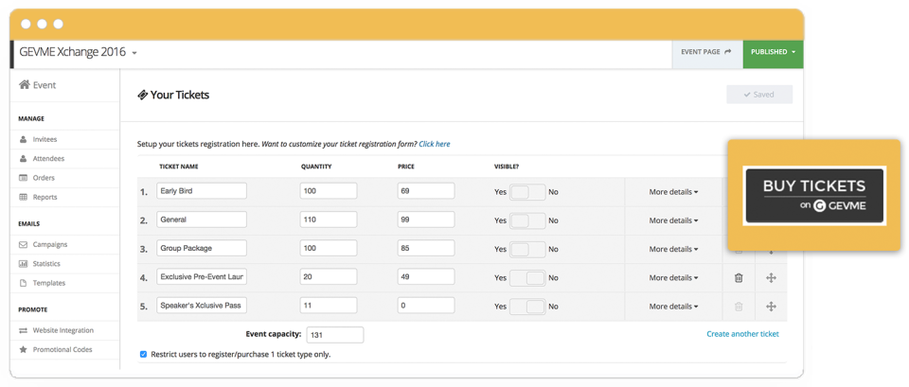The image size is (909, 387).
Task: Click Create another ticket link
Action: [x=742, y=334]
